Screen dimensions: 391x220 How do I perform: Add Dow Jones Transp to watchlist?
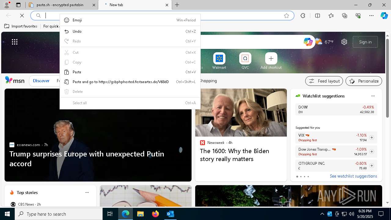371,152
